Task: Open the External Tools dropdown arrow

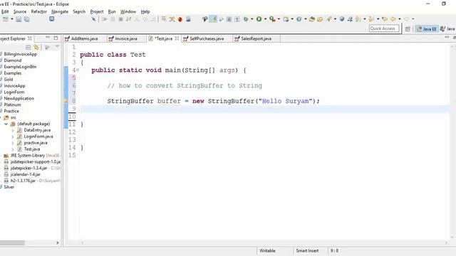Action: [279, 19]
